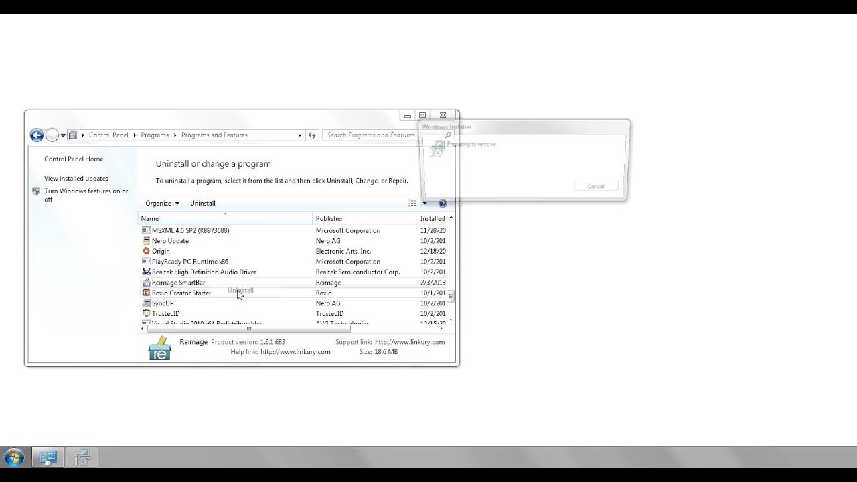Open the recent pages dropdown arrow
This screenshot has width=857, height=482.
63,135
